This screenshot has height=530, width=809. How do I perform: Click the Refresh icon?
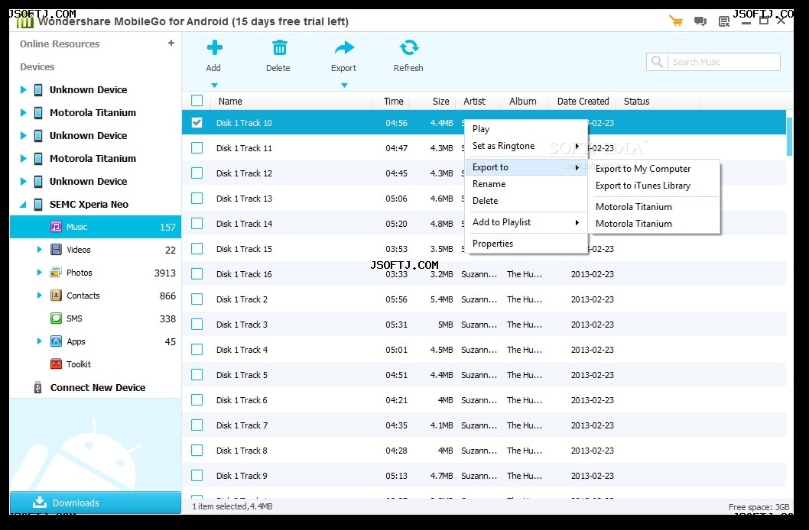pyautogui.click(x=409, y=48)
